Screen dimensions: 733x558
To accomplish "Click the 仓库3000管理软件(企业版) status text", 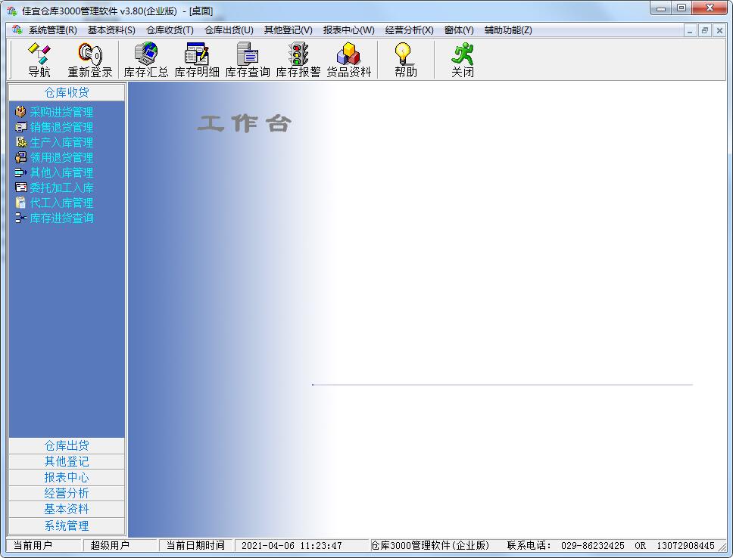I will tap(430, 545).
